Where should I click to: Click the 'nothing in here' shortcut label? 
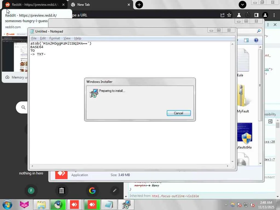pyautogui.click(x=31, y=173)
